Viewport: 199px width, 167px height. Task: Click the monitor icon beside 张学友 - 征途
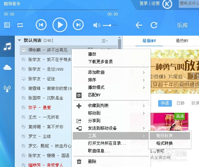tap(23, 79)
